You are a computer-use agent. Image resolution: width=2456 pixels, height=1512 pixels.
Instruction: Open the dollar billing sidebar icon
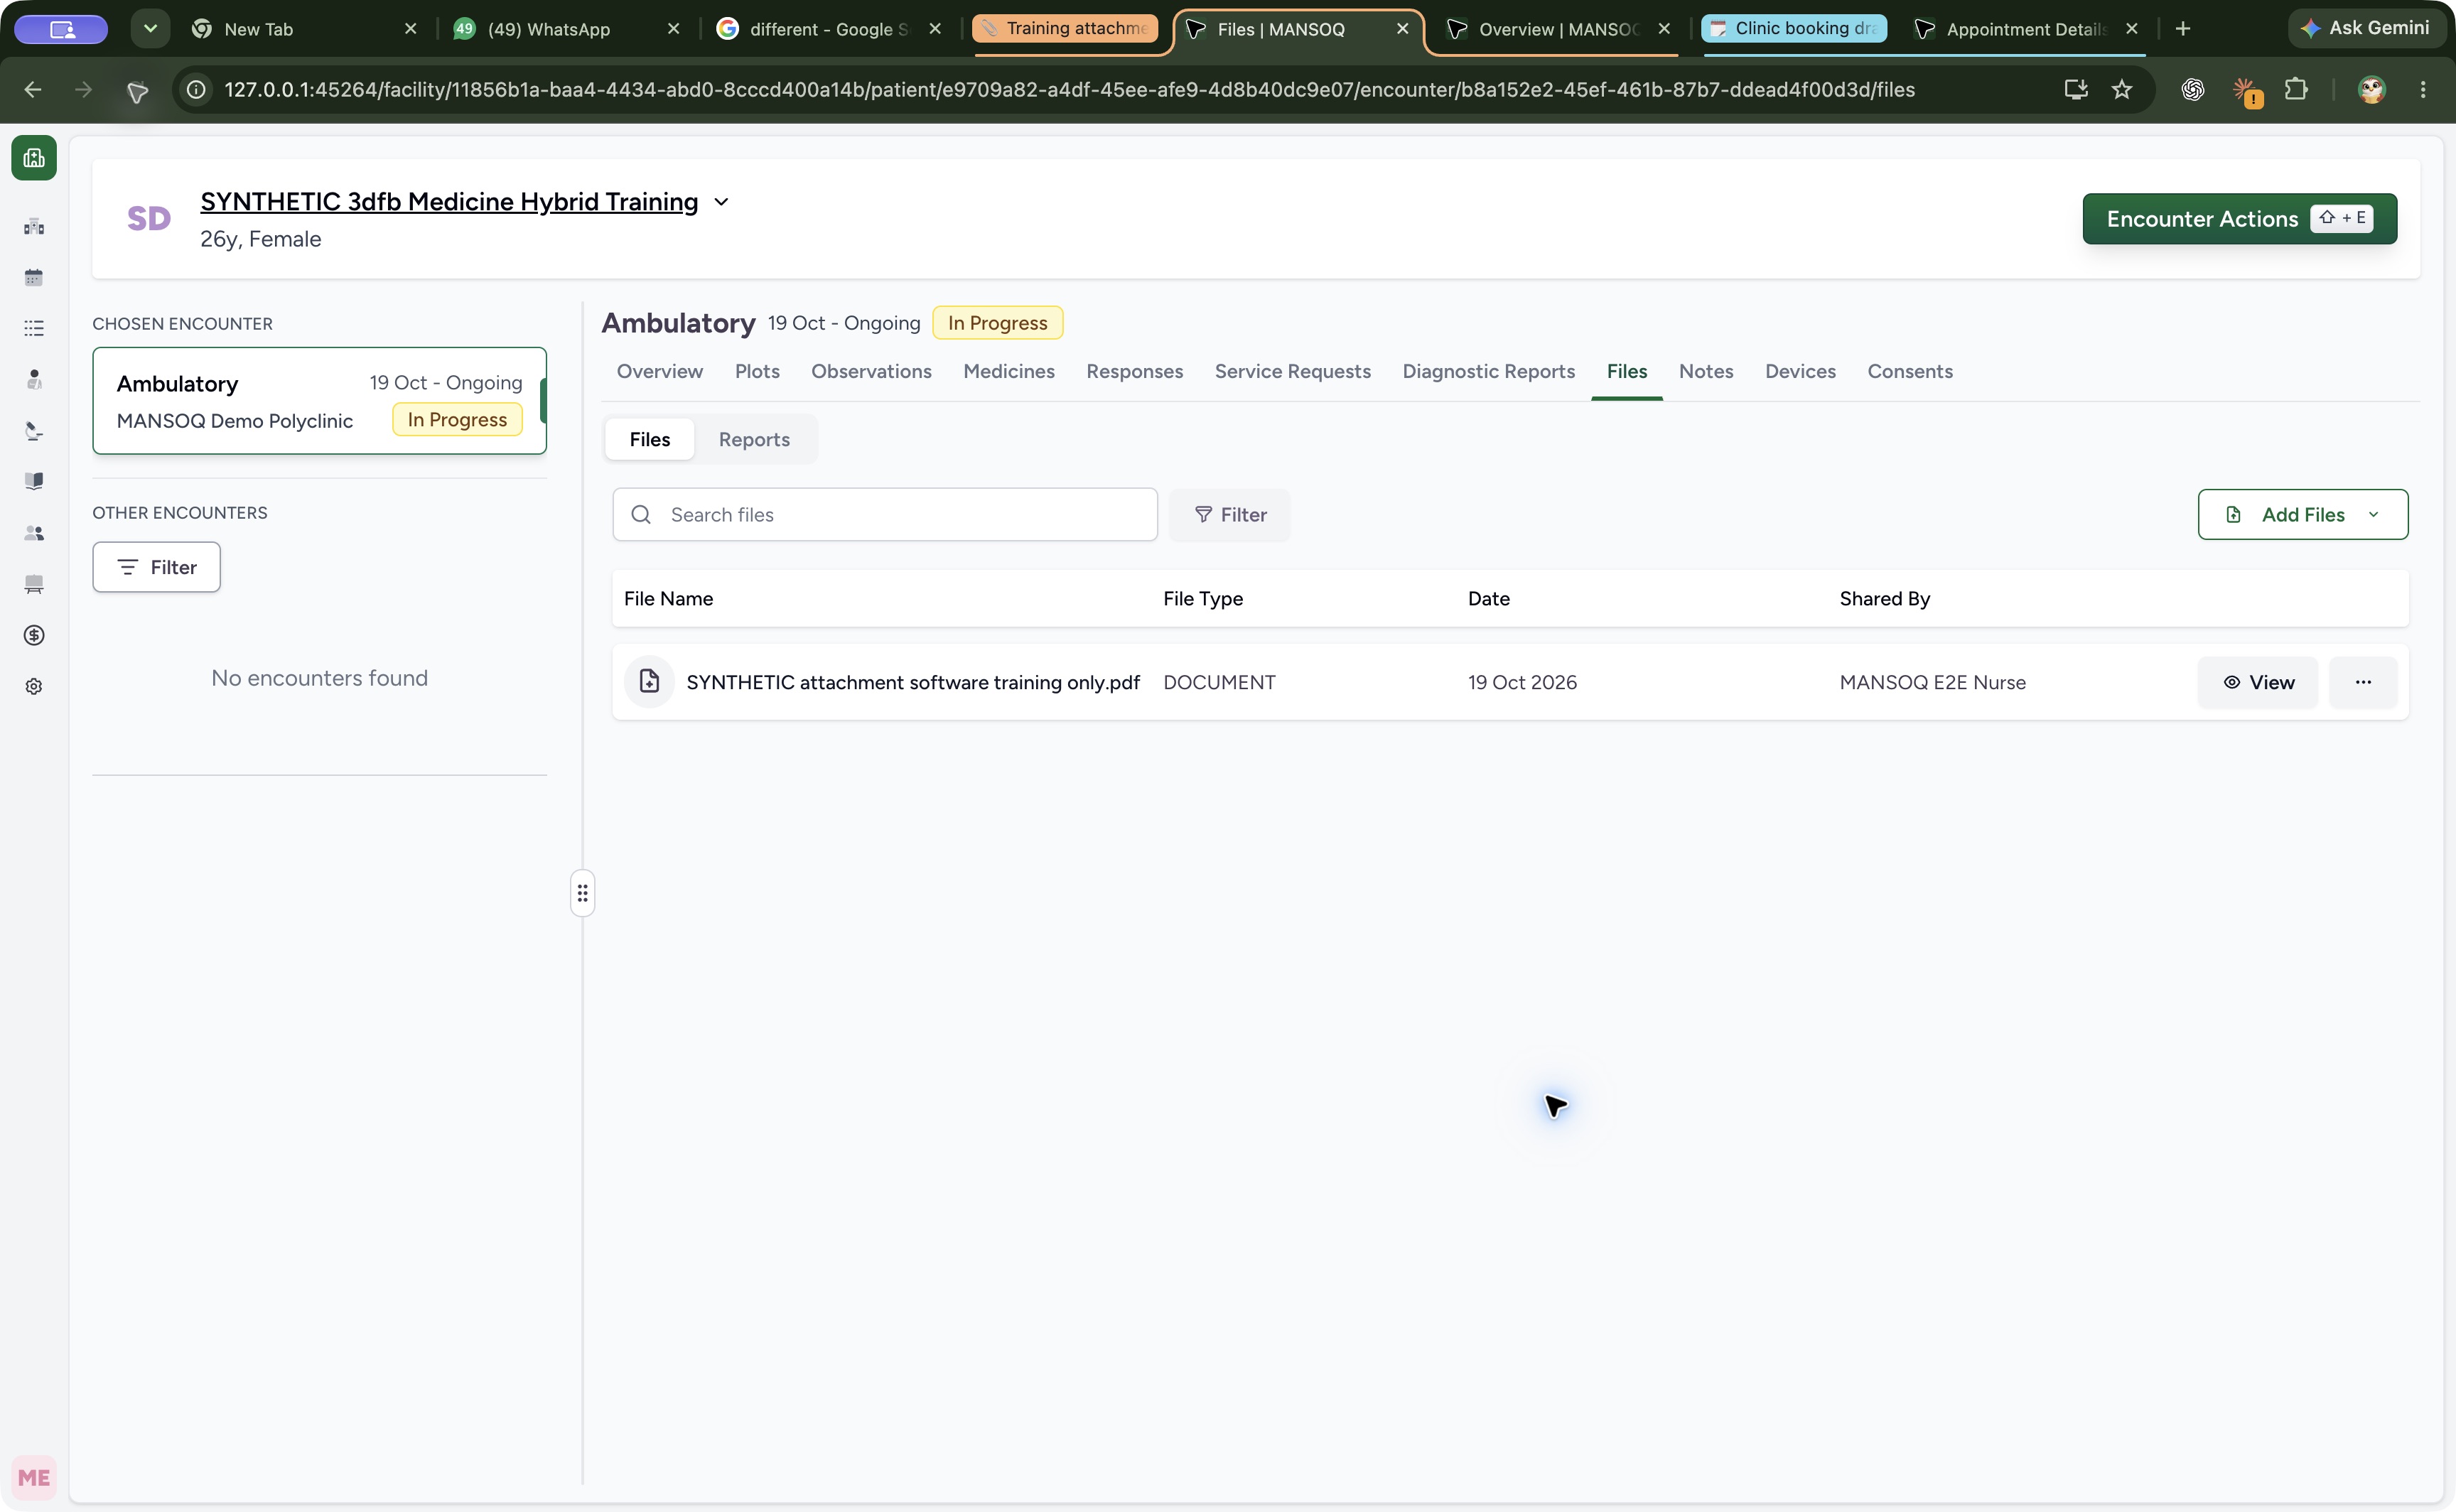coord(34,635)
